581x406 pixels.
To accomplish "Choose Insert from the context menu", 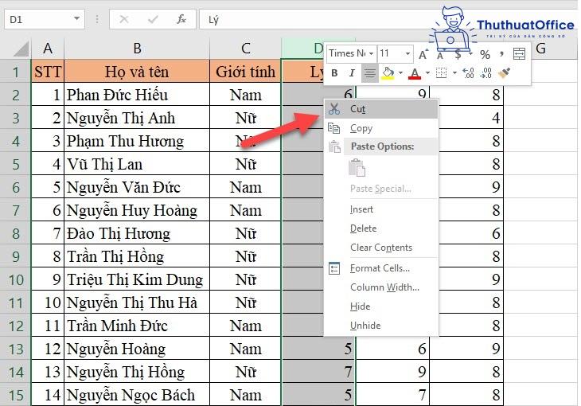I will tap(381, 209).
